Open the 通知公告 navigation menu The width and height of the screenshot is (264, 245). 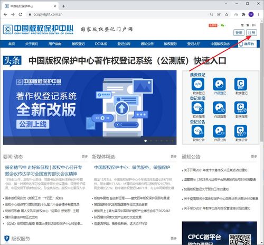click(147, 44)
